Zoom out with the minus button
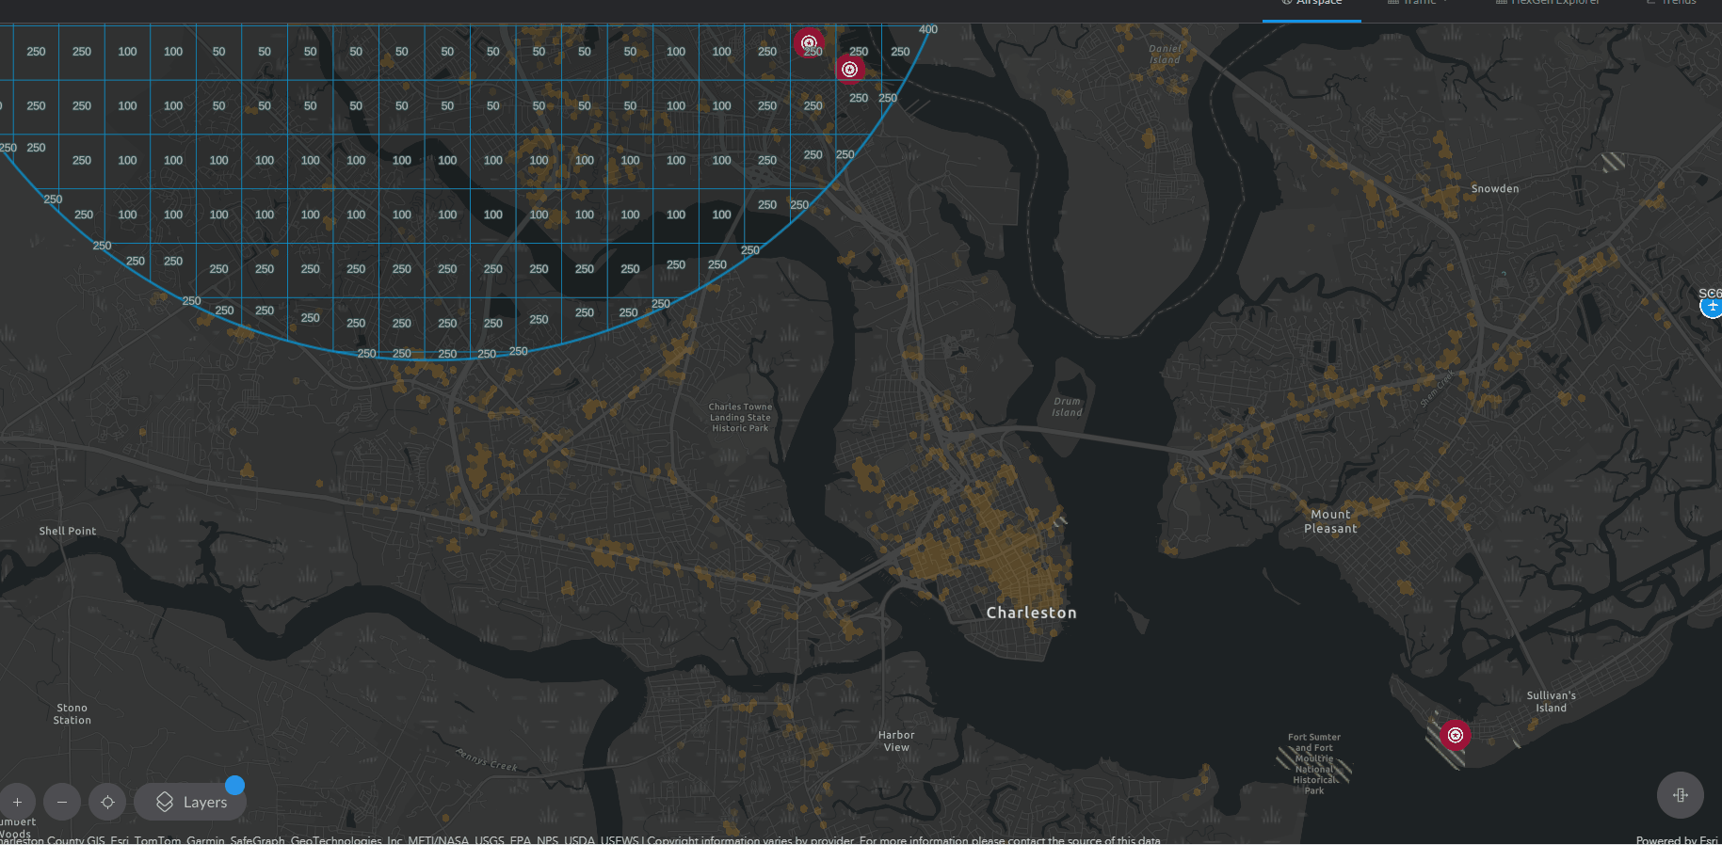This screenshot has height=845, width=1722. 62,802
